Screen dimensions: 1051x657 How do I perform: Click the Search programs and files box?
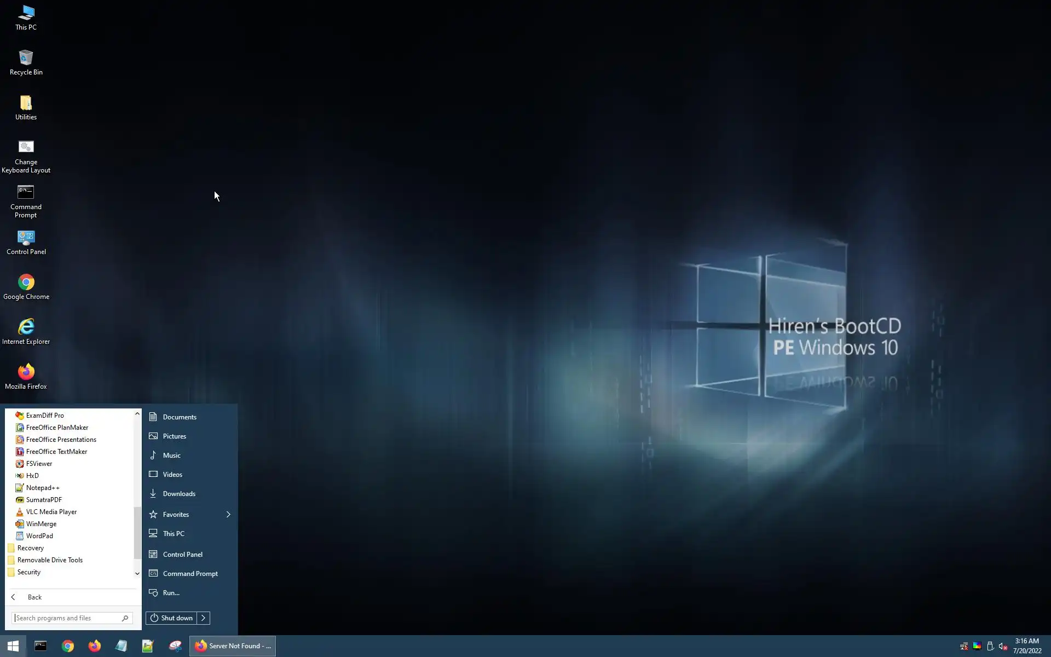coord(66,618)
